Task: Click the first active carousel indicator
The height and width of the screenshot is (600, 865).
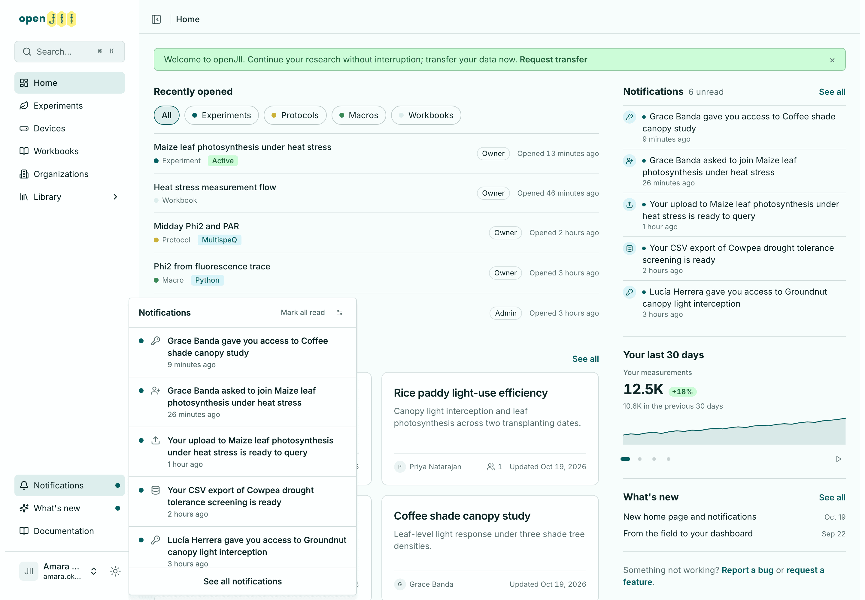Action: click(x=625, y=459)
